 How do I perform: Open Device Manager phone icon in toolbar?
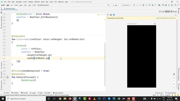click(169, 5)
